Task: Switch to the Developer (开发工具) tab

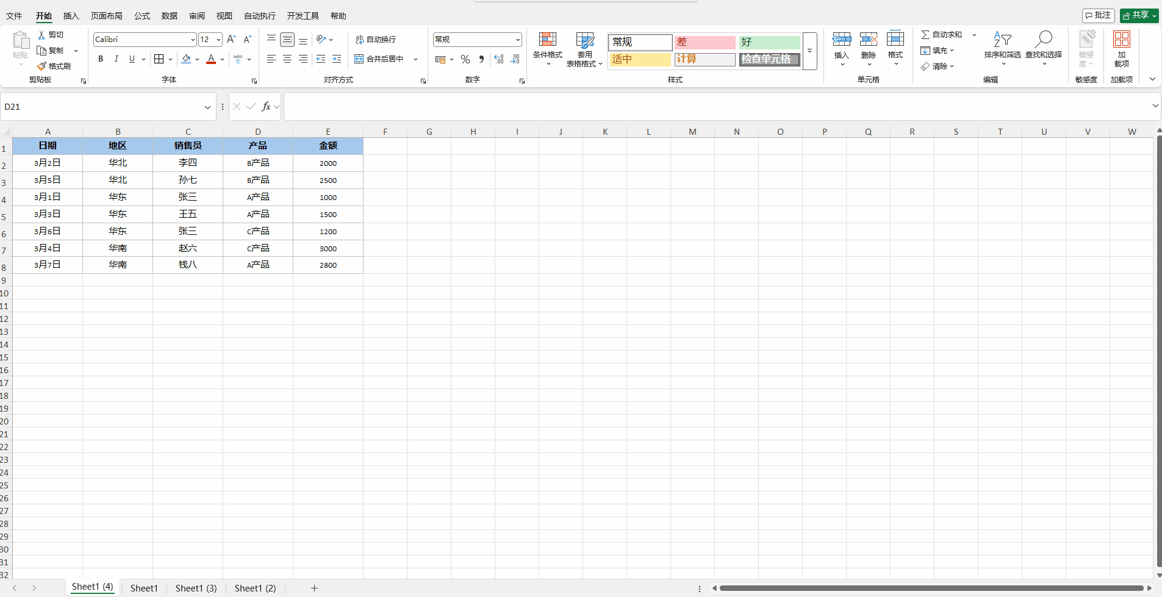Action: coord(303,16)
